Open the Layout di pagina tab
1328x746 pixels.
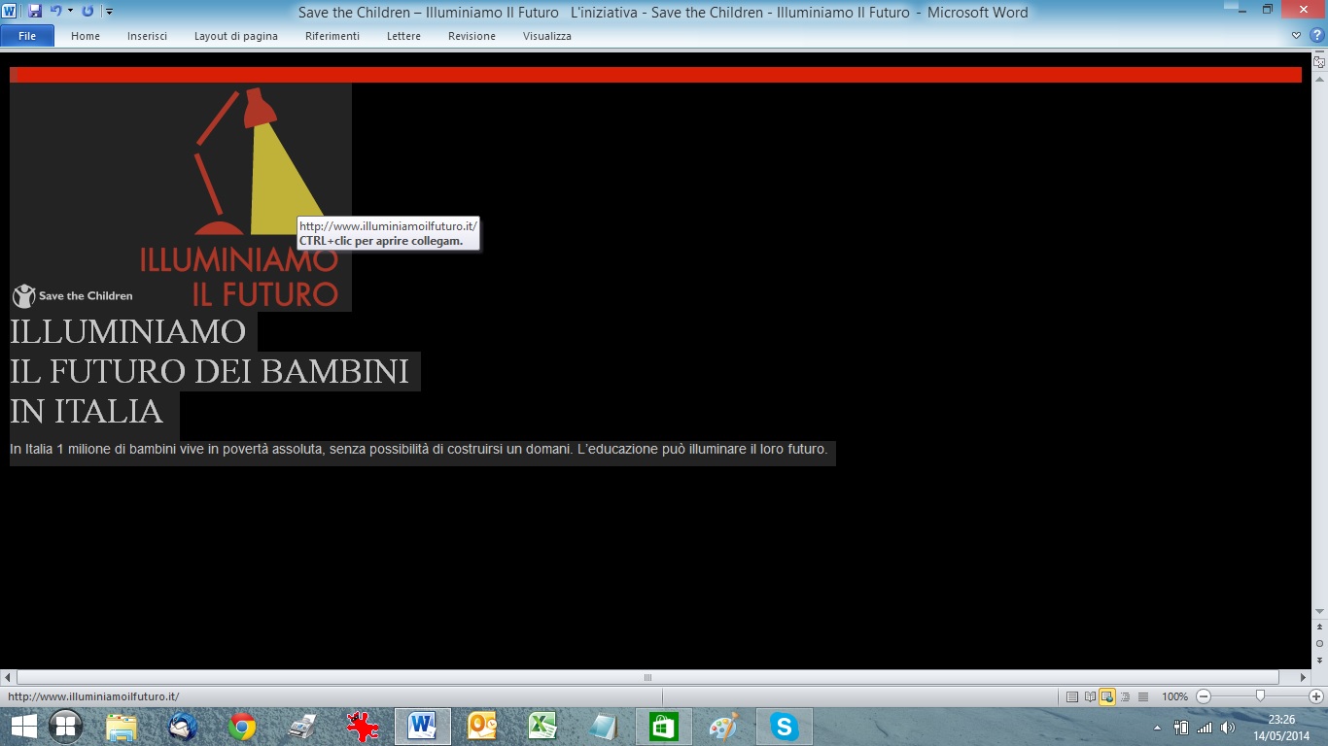tap(236, 36)
